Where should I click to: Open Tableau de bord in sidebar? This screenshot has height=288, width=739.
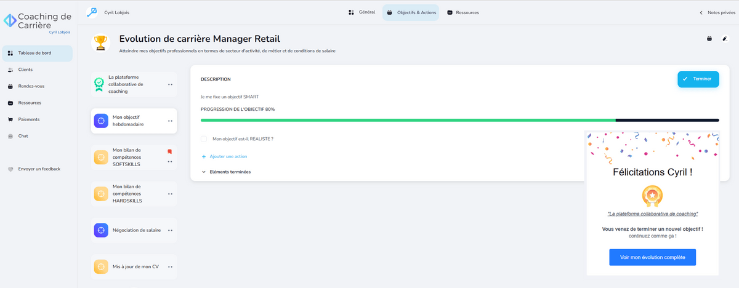tap(37, 53)
